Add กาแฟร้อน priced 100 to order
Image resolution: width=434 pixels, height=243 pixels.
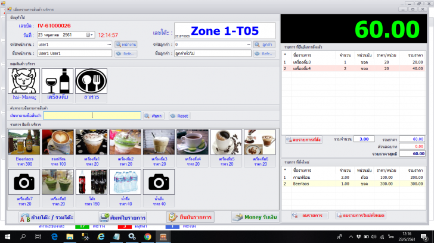[x=58, y=148]
